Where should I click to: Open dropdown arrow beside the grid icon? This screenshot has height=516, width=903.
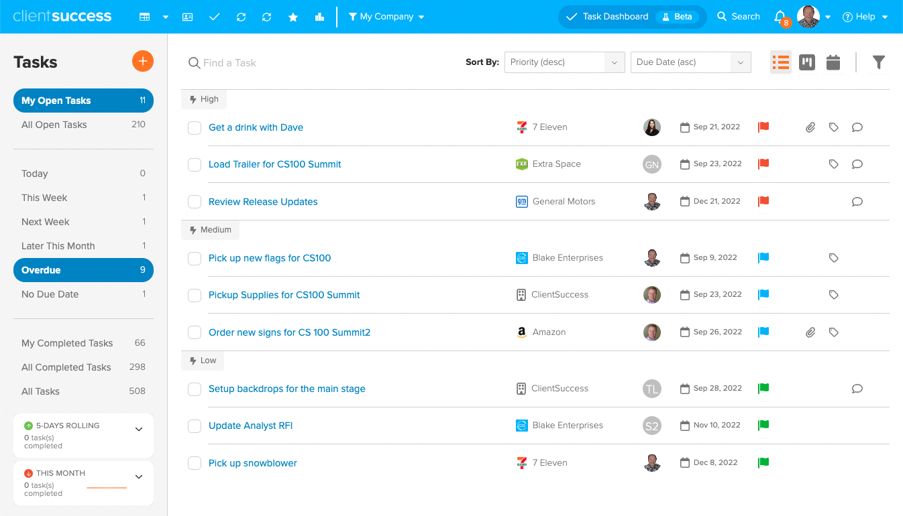click(x=166, y=17)
